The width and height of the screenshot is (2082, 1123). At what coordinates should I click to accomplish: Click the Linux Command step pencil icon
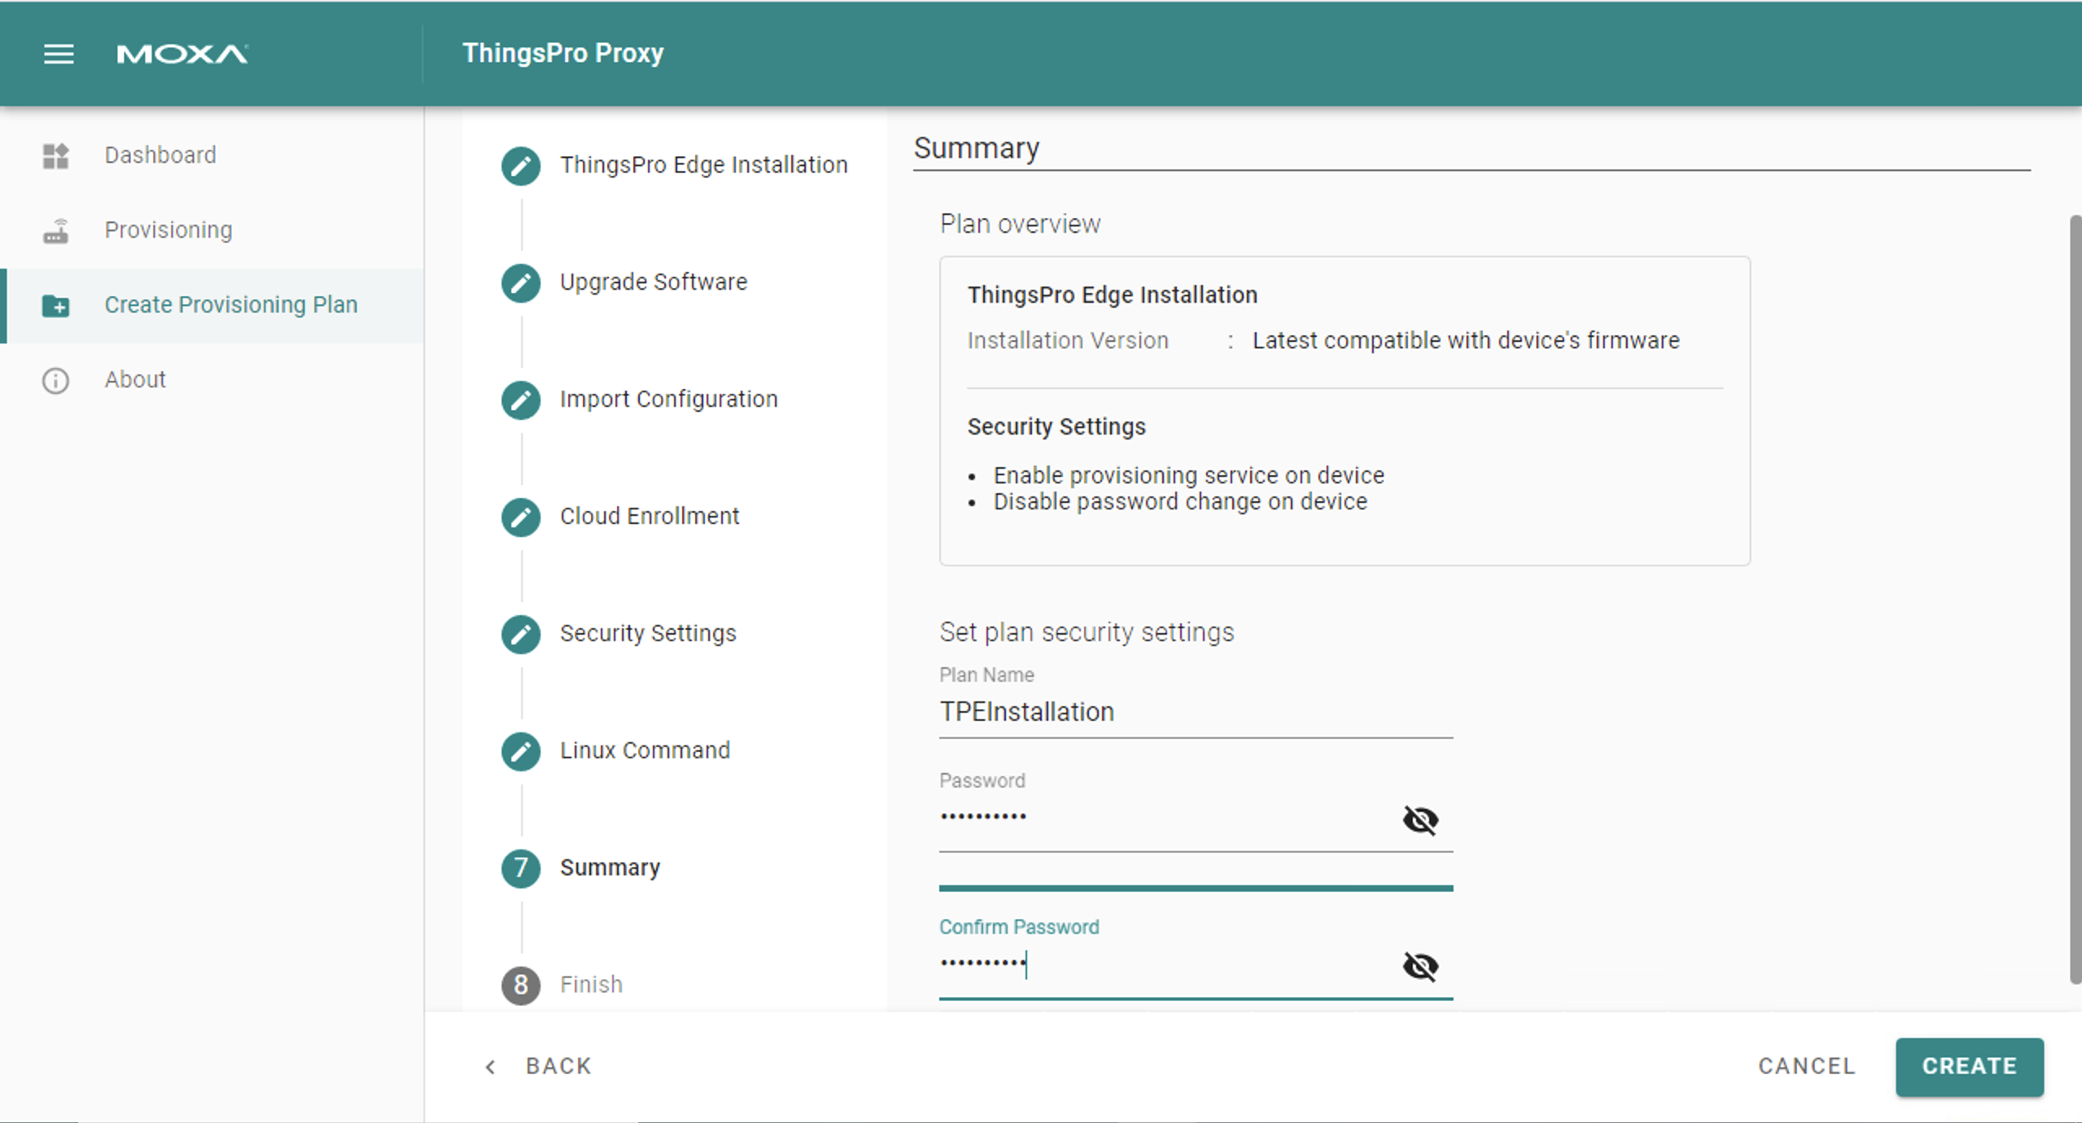point(521,751)
